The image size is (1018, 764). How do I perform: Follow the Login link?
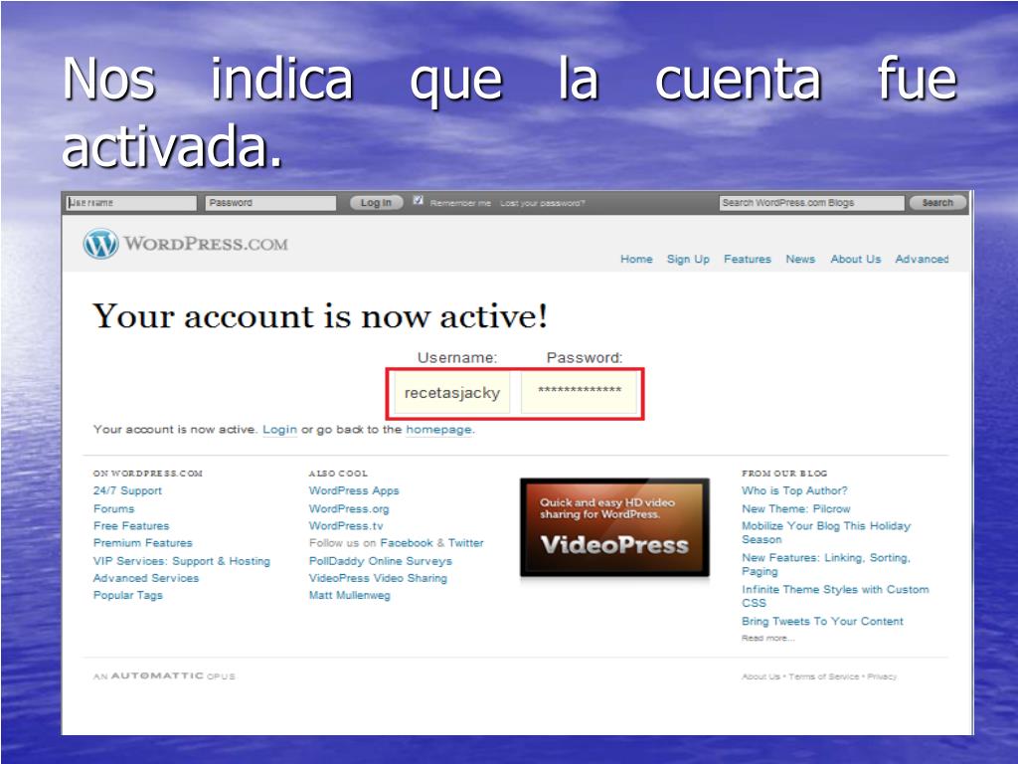(x=279, y=430)
